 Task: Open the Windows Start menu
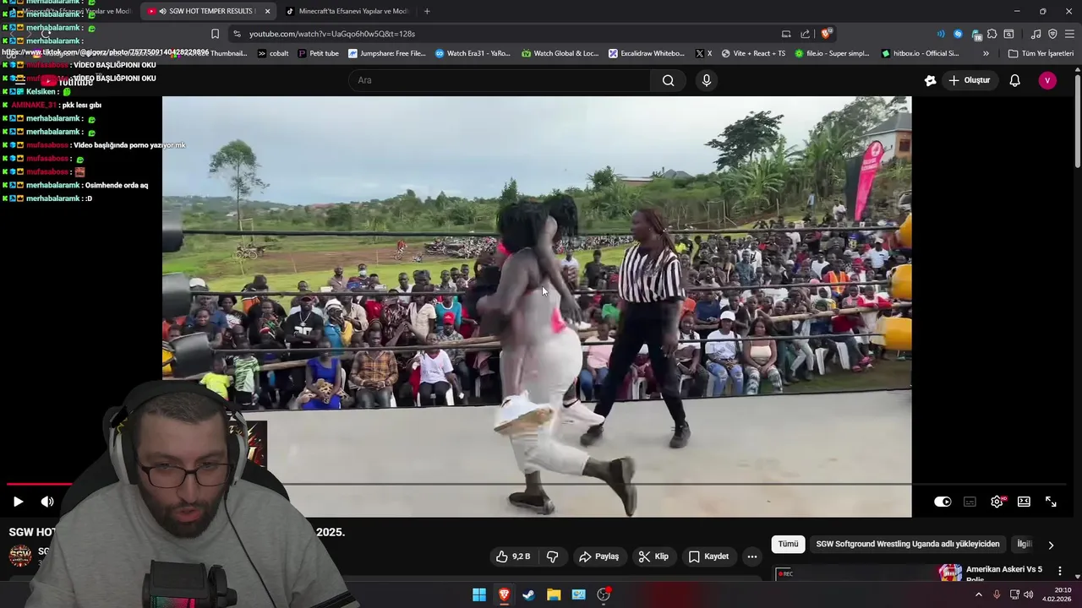(479, 594)
